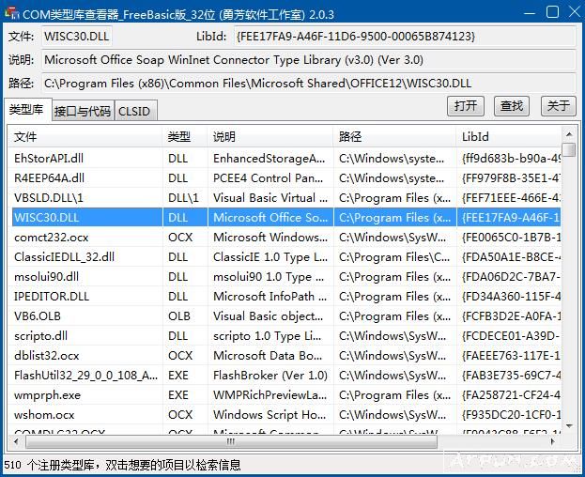
Task: Click the EXE type cell for wmprph.exe
Action: 185,395
